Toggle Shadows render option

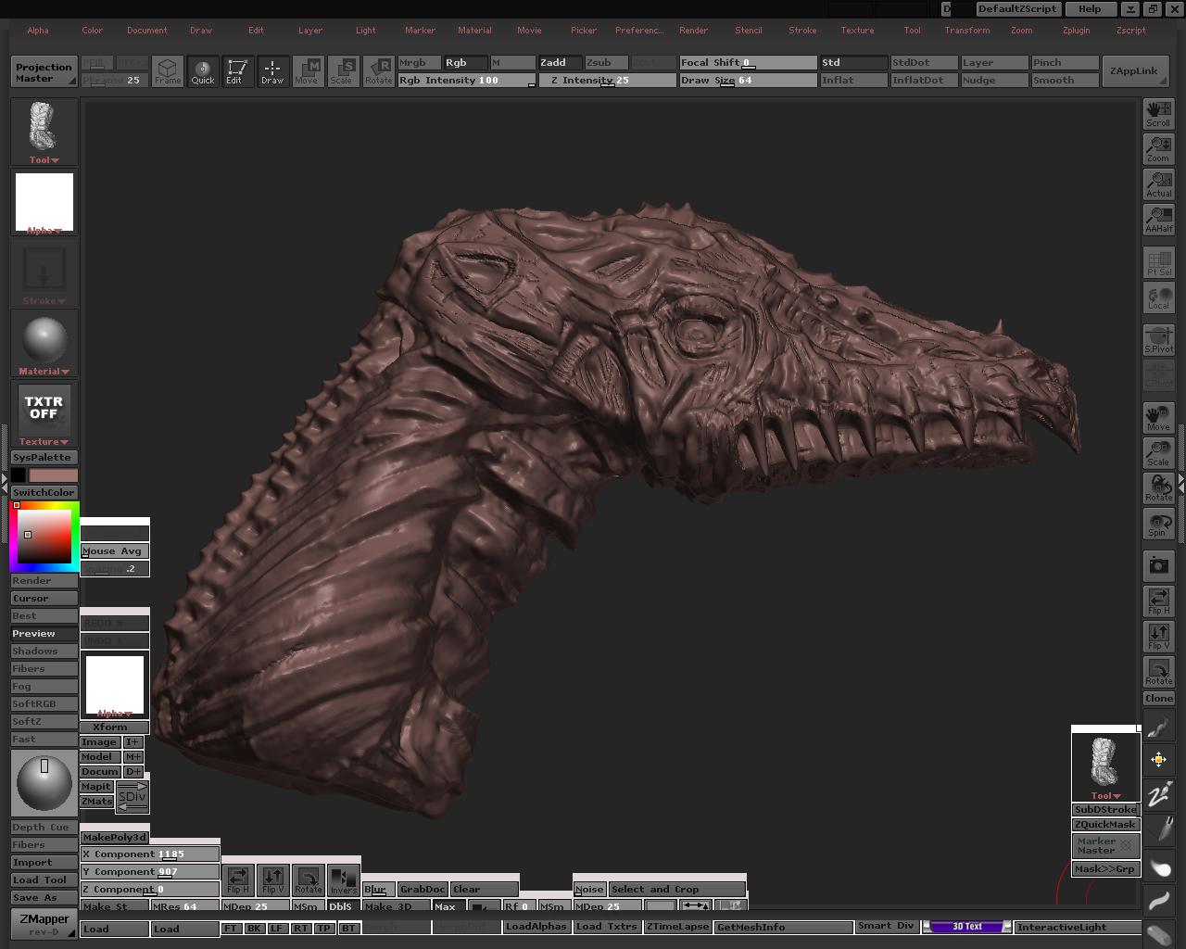[x=44, y=652]
